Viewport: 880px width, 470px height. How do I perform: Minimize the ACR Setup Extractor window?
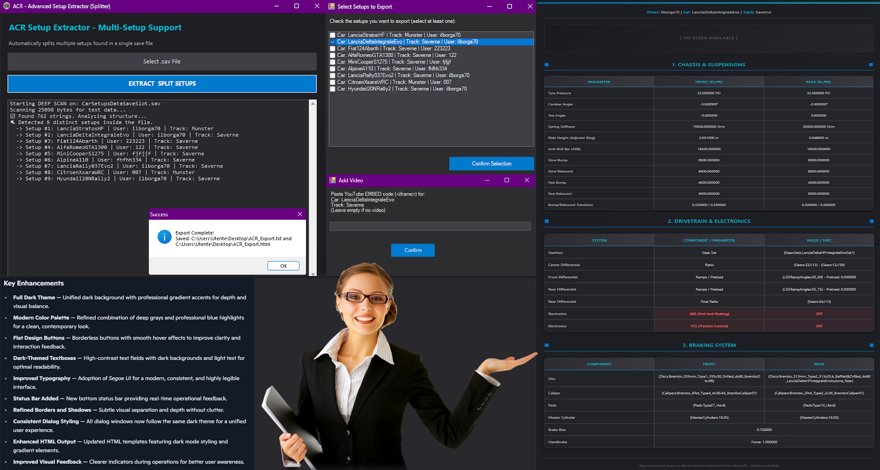click(276, 6)
